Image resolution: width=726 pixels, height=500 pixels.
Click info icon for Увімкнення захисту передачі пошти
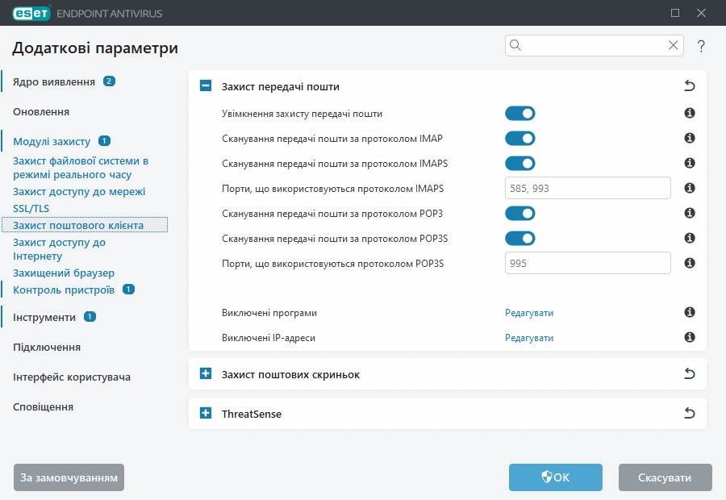[690, 113]
